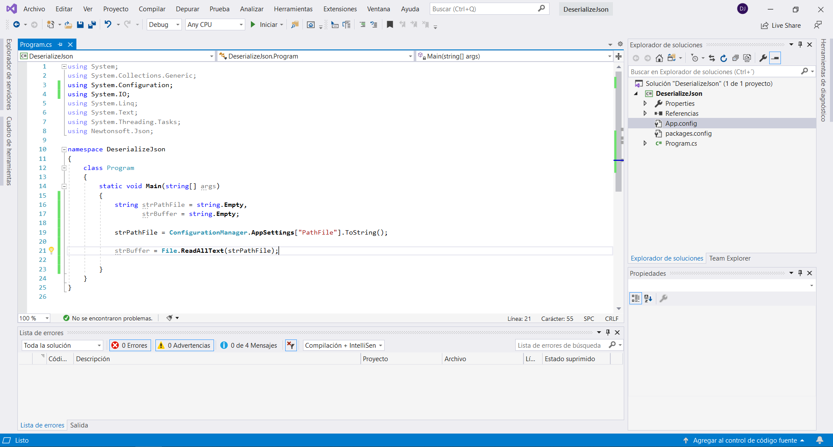Click the lightbulb quick action on line 21
Image resolution: width=833 pixels, height=447 pixels.
(x=51, y=250)
